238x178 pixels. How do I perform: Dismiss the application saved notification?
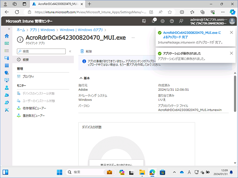[231, 53]
